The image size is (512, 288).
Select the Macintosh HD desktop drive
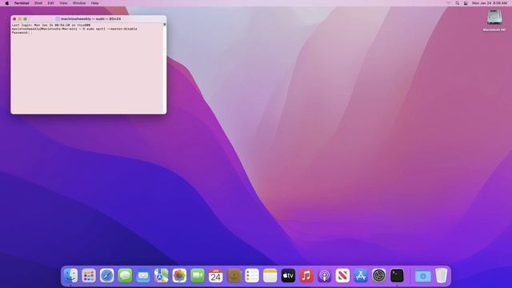tap(494, 20)
